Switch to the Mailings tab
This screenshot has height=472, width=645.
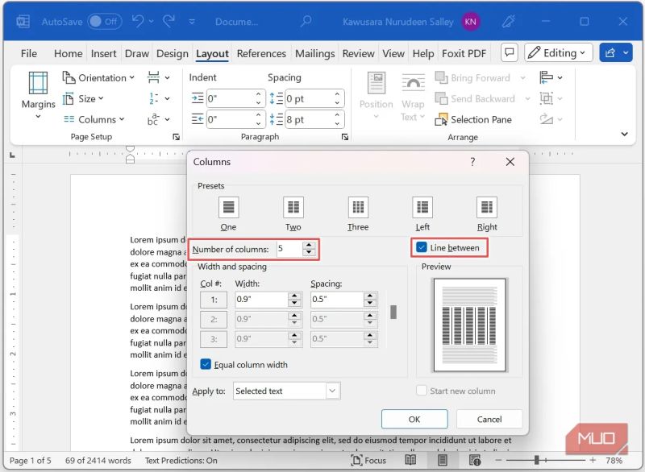coord(314,53)
